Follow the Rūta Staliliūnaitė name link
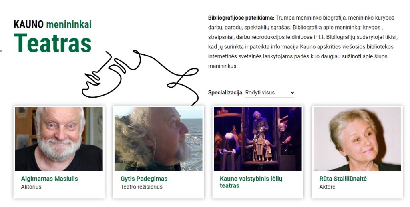The height and width of the screenshot is (207, 410). [x=343, y=179]
